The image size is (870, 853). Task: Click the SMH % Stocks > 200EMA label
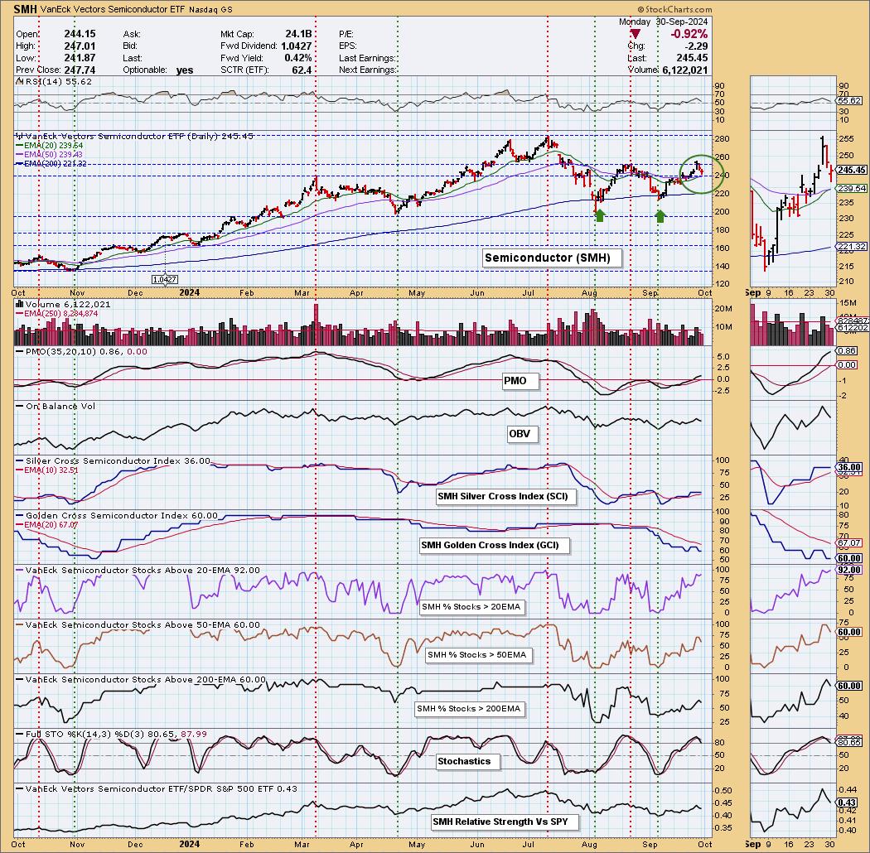pyautogui.click(x=469, y=708)
